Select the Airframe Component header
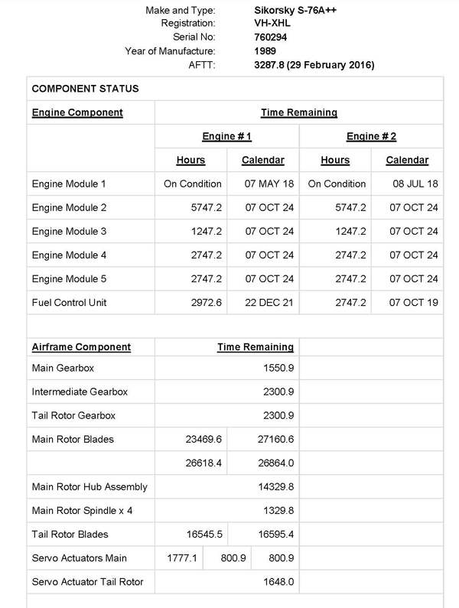This screenshot has height=608, width=459. (x=81, y=347)
